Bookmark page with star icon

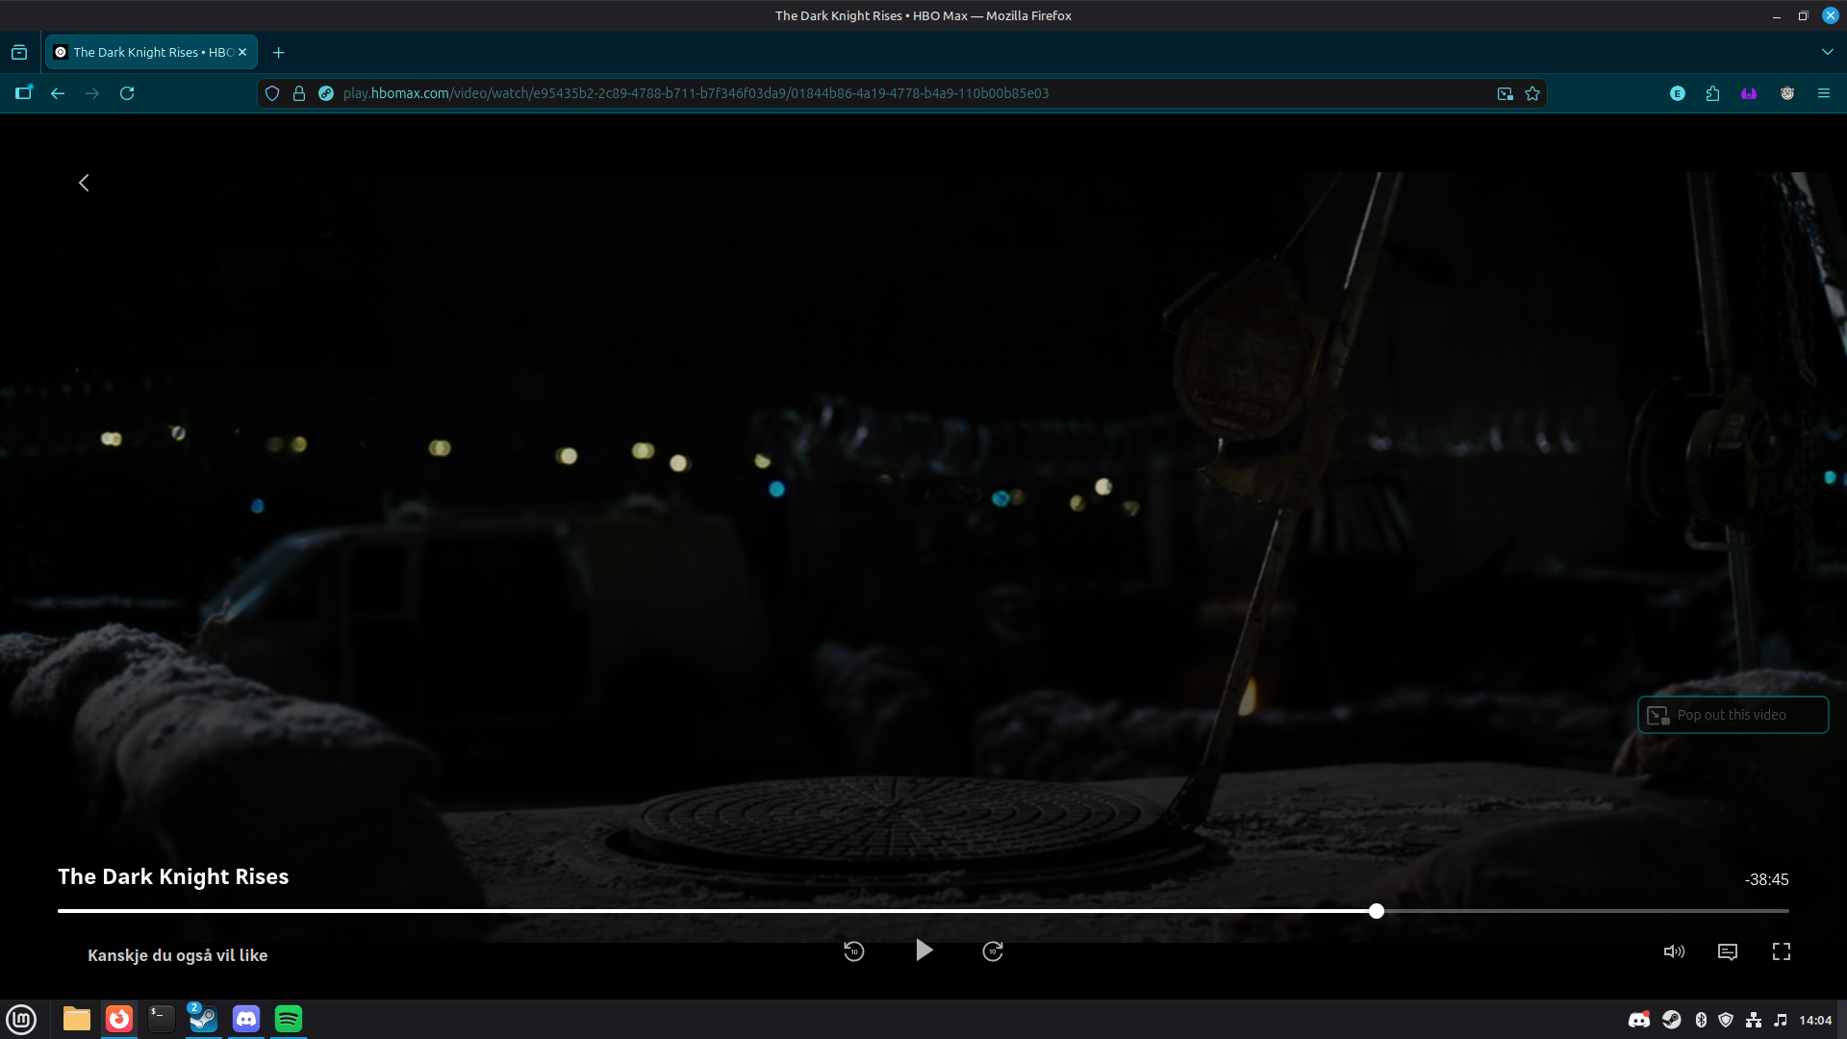1532,93
